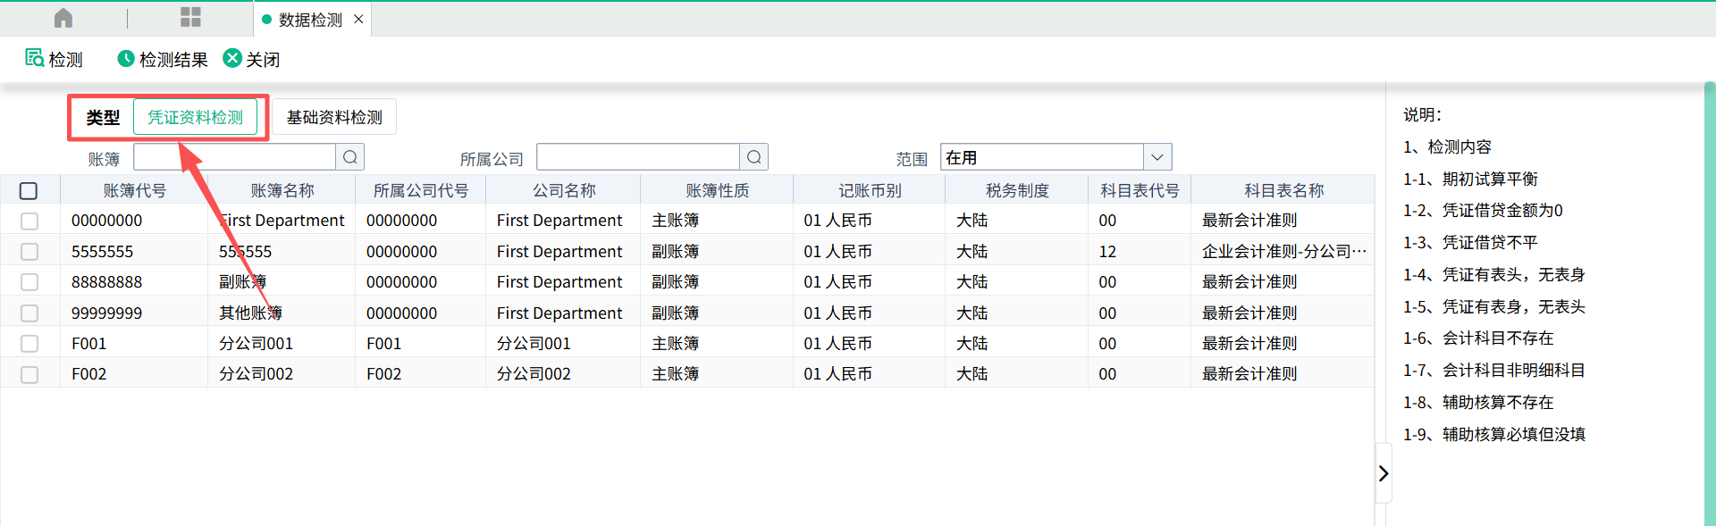Select checkbox for ledger F001
Screen dimensions: 1716x526
[29, 344]
